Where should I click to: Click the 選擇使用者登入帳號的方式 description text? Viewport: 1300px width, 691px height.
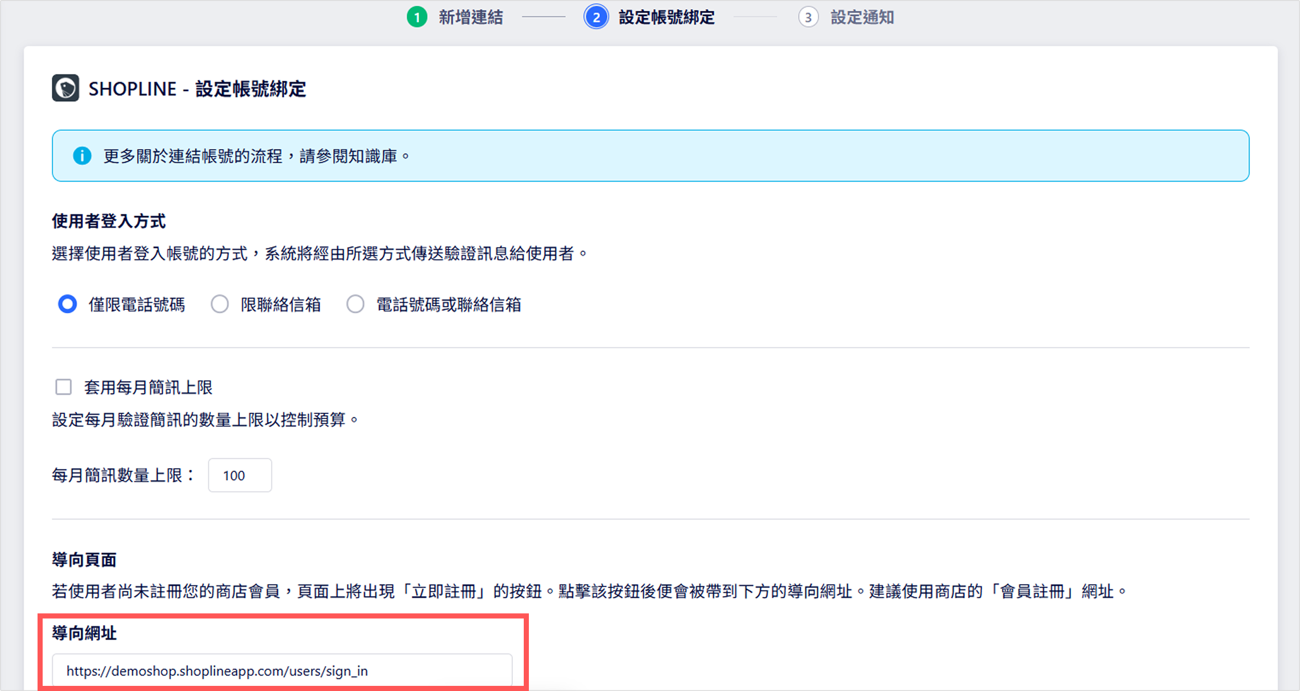(320, 254)
